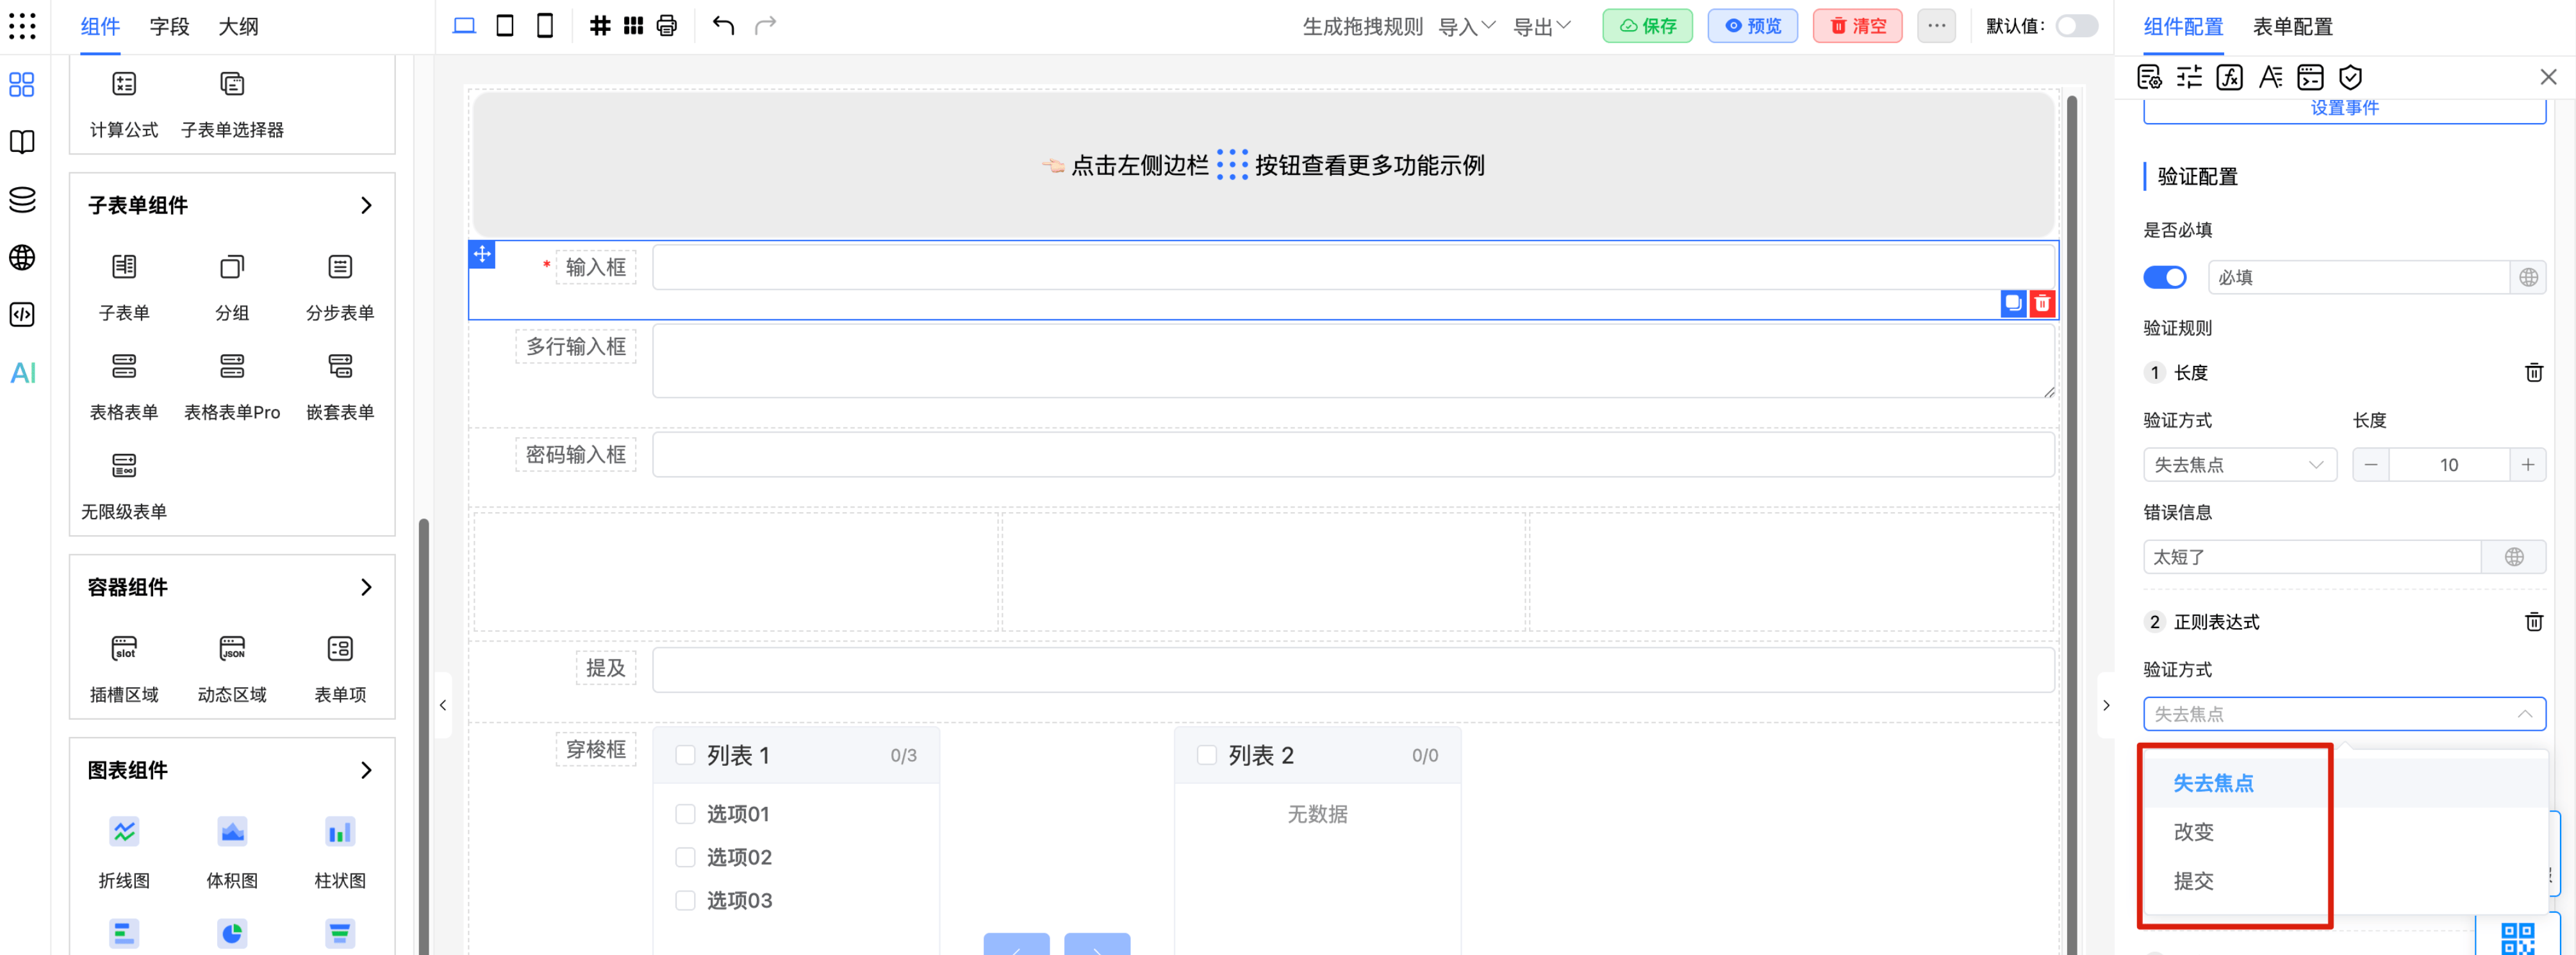Open the AI assistant in left sidebar

point(22,373)
